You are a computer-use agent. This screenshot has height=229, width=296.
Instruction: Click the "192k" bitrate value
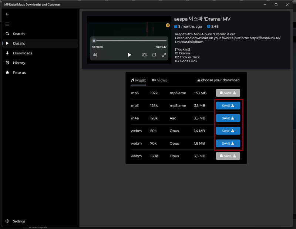click(154, 93)
